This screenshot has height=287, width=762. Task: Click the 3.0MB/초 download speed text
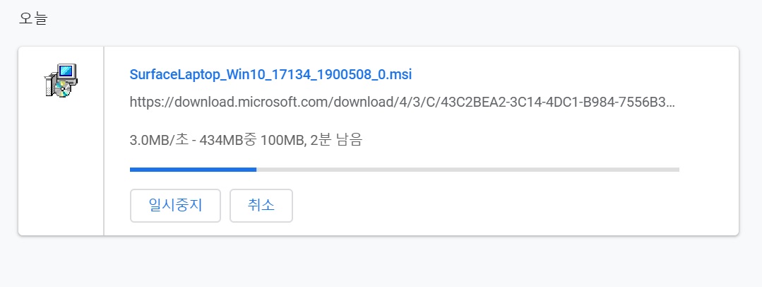(158, 141)
